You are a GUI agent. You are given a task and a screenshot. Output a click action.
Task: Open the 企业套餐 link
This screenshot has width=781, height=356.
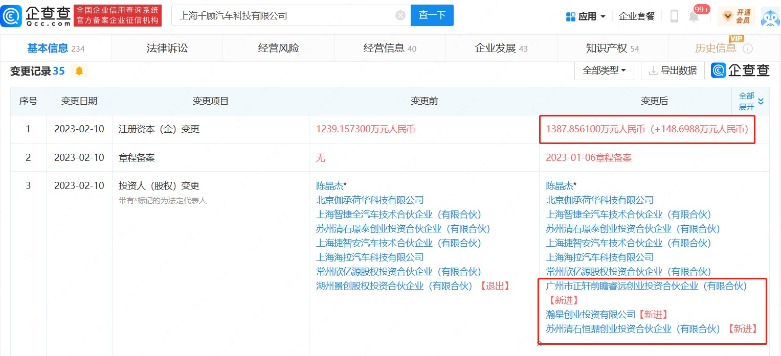(637, 16)
